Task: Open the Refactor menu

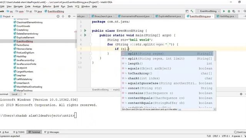Action: pyautogui.click(x=47, y=7)
